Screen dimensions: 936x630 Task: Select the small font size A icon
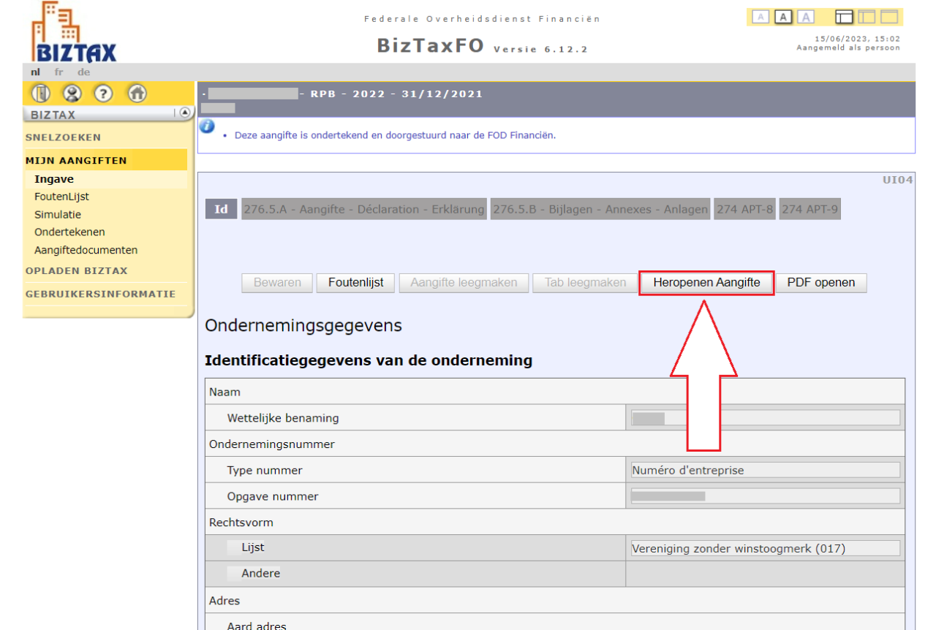pos(760,17)
